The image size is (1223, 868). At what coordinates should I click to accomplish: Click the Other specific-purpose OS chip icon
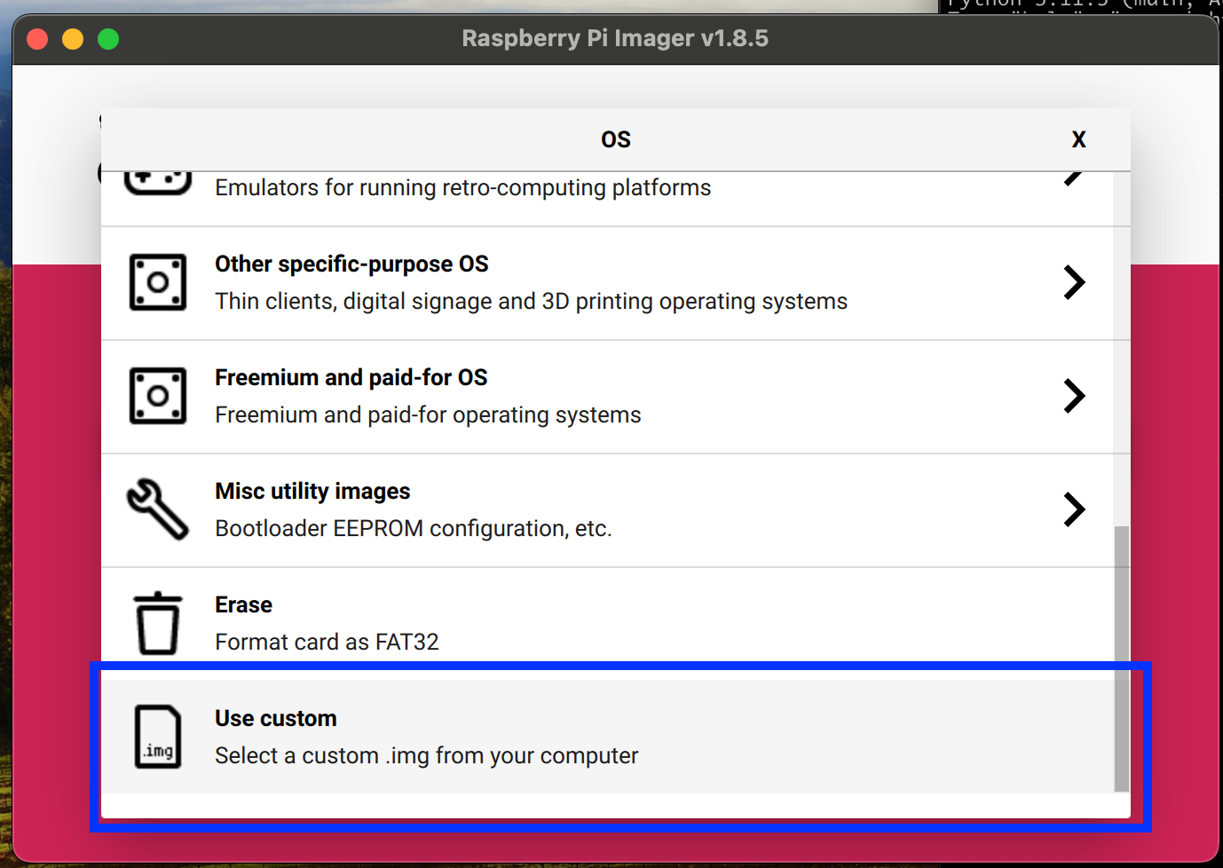coord(158,282)
